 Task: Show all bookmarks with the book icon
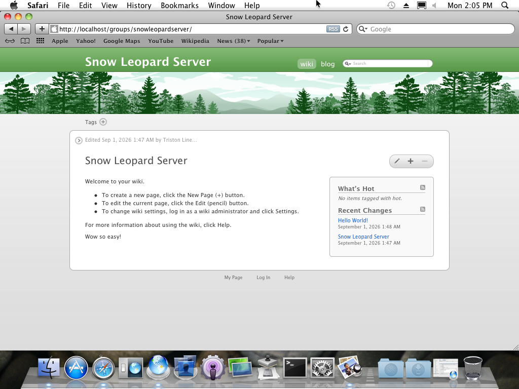25,41
